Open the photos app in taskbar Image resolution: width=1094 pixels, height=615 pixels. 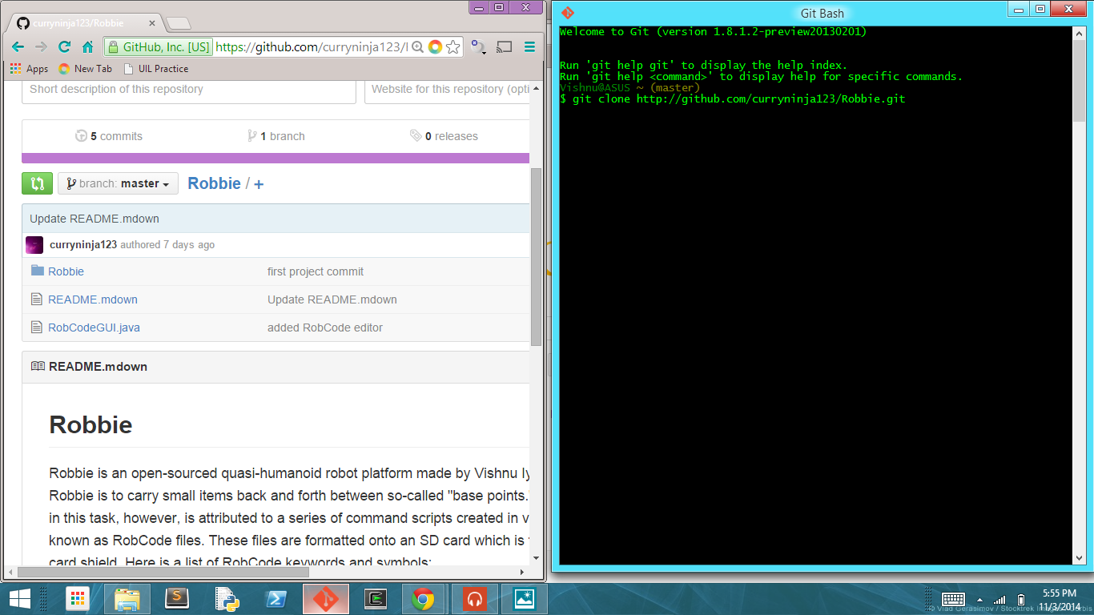(x=525, y=599)
